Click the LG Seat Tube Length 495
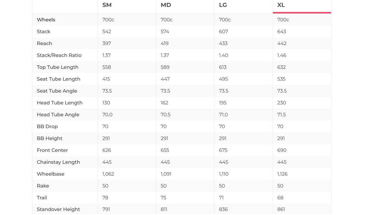The image size is (383, 215). [x=223, y=79]
